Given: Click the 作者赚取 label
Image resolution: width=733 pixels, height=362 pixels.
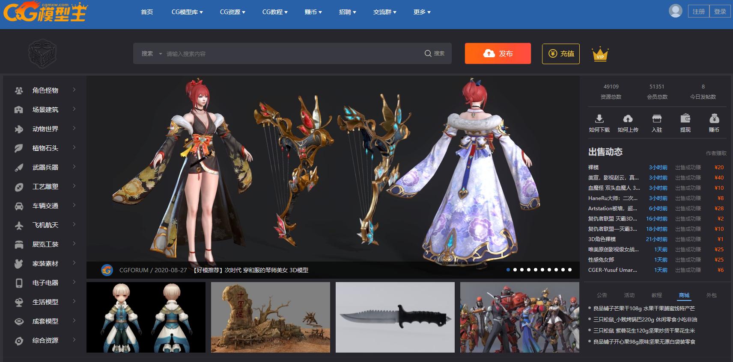Looking at the screenshot, I should point(716,153).
